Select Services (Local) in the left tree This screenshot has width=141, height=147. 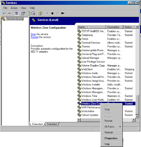click(x=15, y=19)
